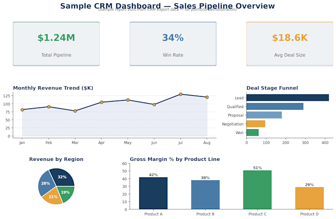Click the 'Product B' axis label
The image size is (336, 219).
pyautogui.click(x=205, y=214)
